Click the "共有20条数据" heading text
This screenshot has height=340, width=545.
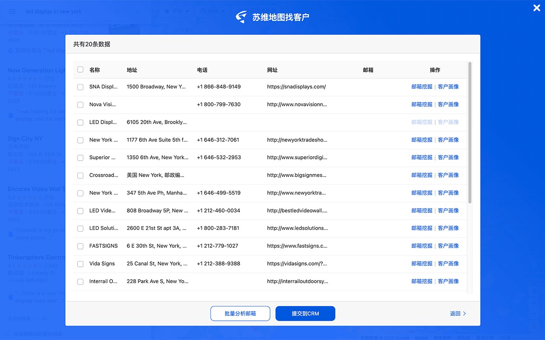[92, 44]
